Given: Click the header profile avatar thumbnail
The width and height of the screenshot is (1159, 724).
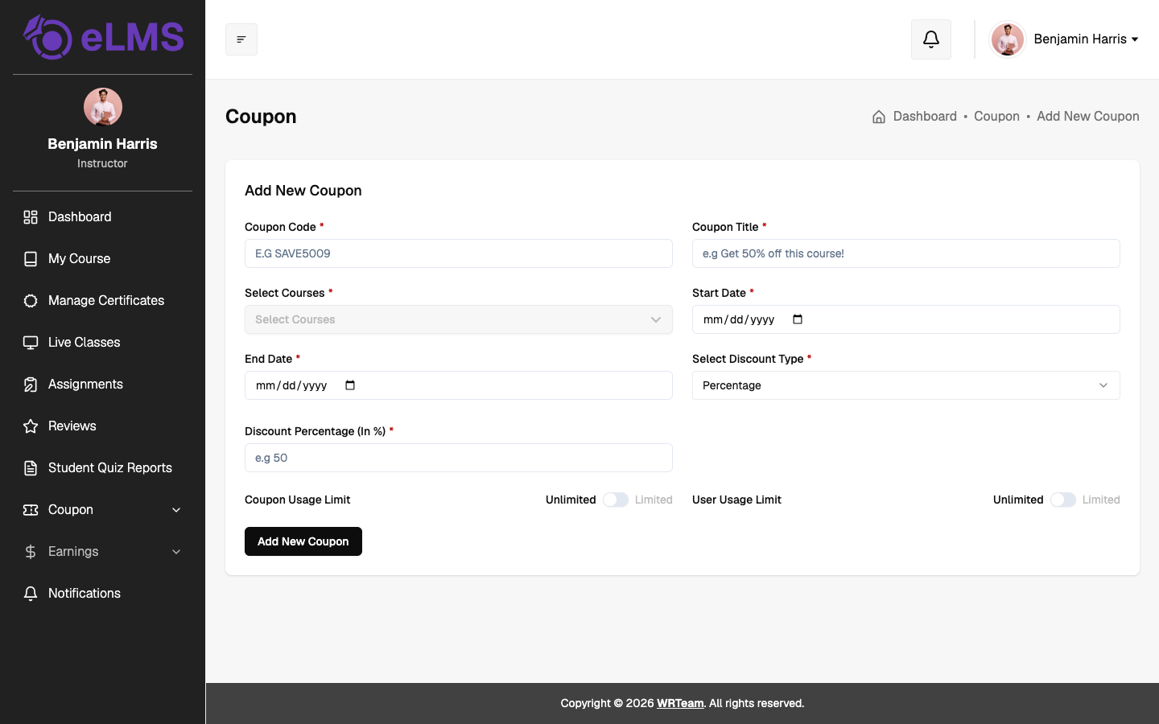Looking at the screenshot, I should (x=1008, y=39).
